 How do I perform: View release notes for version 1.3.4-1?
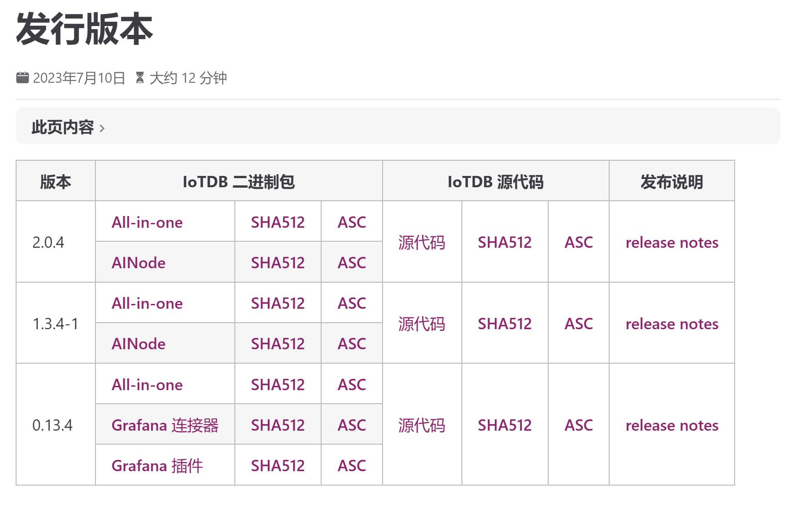[671, 324]
